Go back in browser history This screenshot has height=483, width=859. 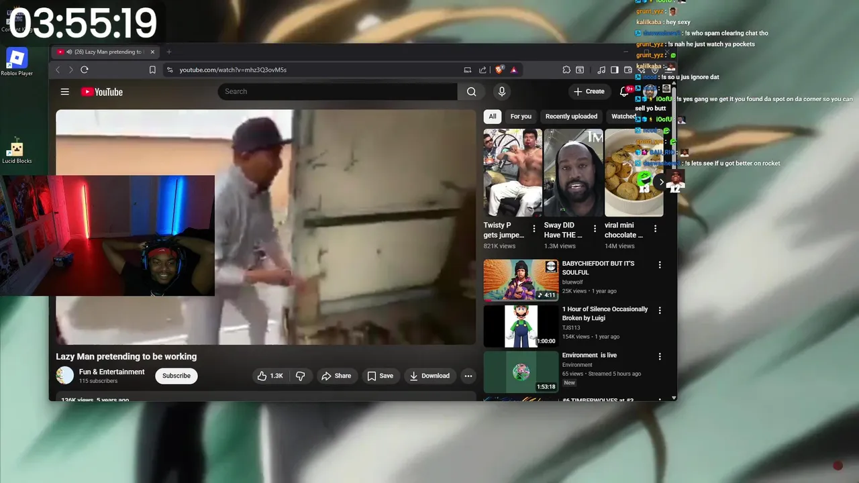58,70
